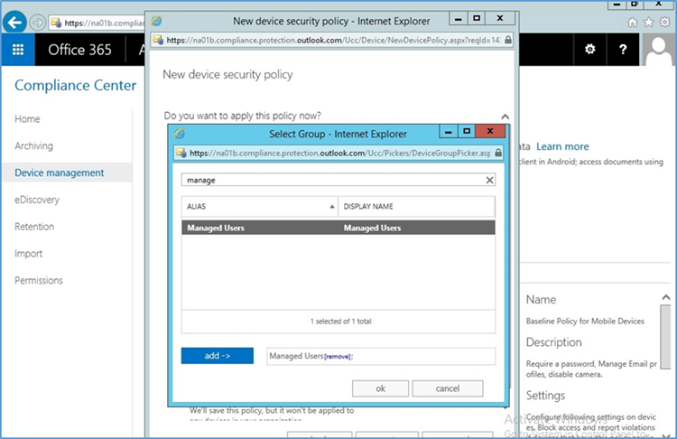Screen dimensions: 677x439
Task: Click Internet Explorer icon in Select Group title bar
Action: pyautogui.click(x=180, y=134)
